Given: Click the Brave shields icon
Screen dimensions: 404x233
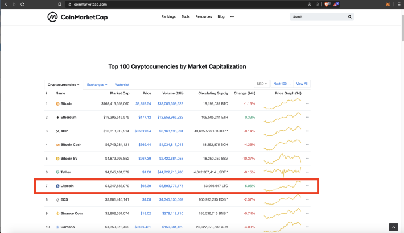Looking at the screenshot, I should (327, 4).
